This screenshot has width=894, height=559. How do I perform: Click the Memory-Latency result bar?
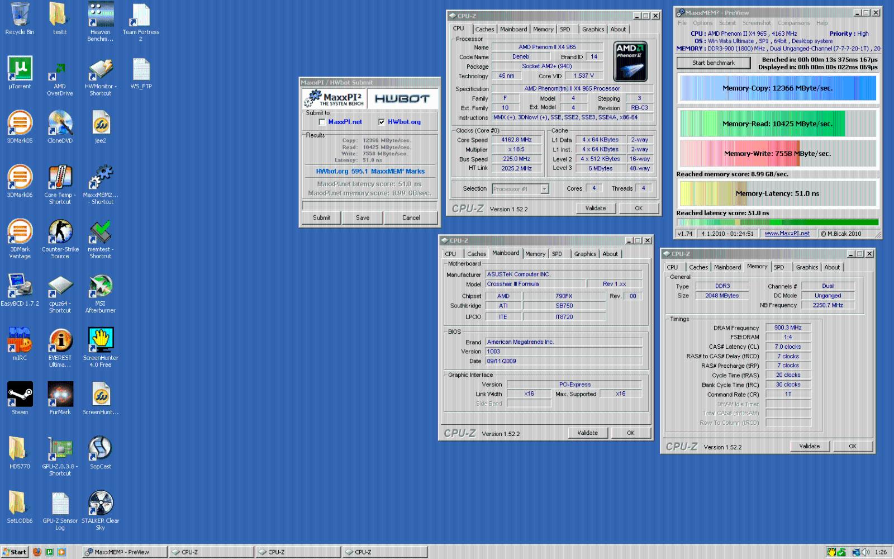tap(777, 193)
